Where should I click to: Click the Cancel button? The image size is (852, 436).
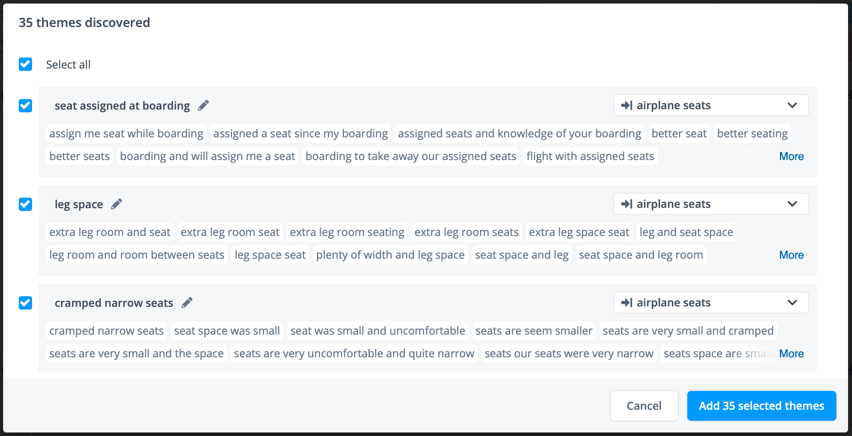click(644, 406)
